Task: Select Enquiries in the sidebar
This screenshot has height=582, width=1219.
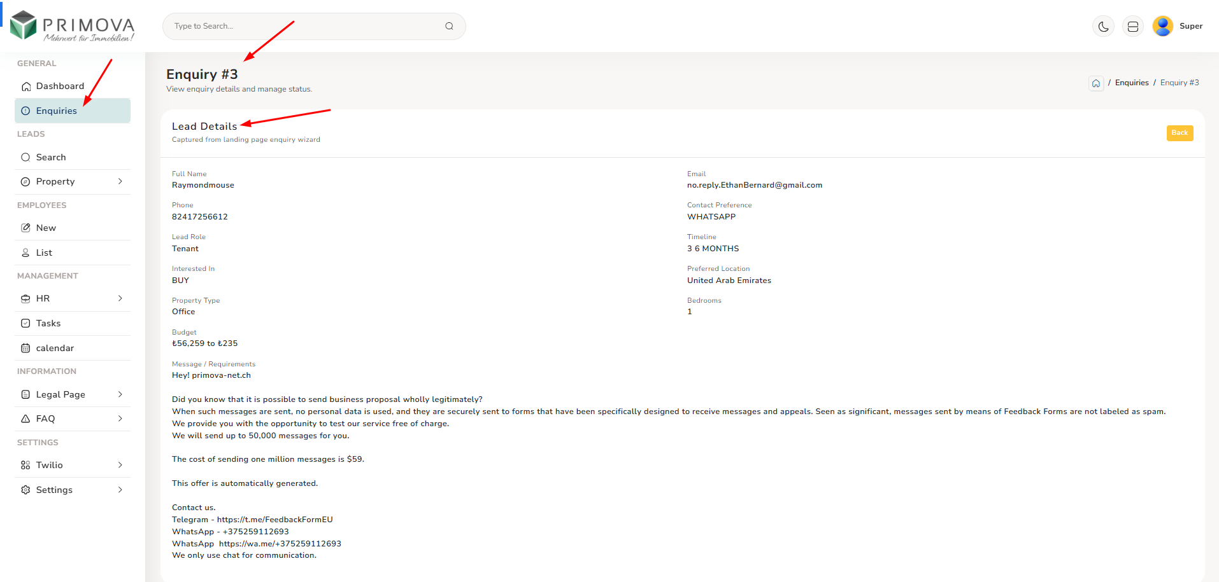Action: [x=56, y=111]
